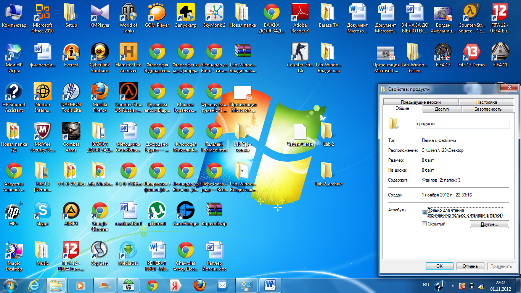
Task: Open Windows Explorer from the taskbar
Action: pyautogui.click(x=57, y=285)
